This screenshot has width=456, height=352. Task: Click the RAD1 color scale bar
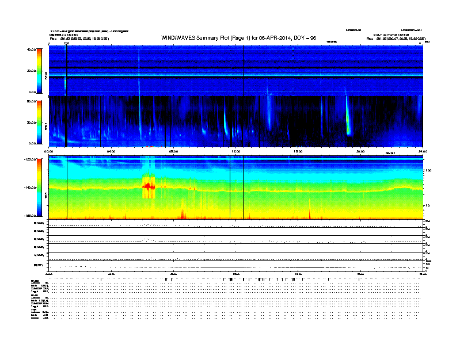(39, 123)
